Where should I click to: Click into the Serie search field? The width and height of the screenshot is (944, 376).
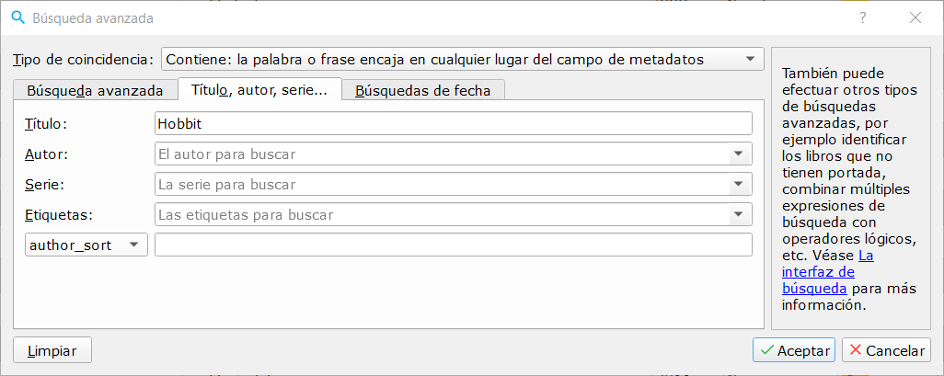coord(442,185)
